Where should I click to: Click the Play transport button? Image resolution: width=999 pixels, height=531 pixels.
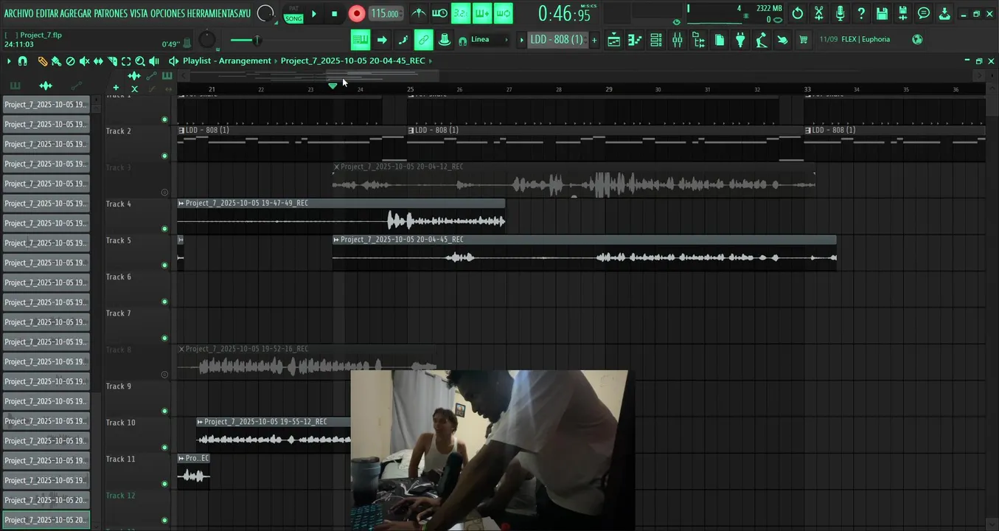tap(314, 13)
